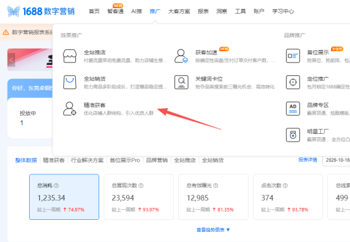Screen dimensions: 350x242
Task: Click the 品牌专区 AD icon
Action: pos(293,109)
